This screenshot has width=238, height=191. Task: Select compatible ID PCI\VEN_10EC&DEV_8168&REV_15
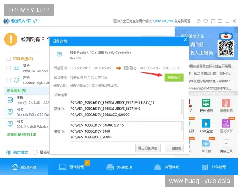tap(97, 125)
